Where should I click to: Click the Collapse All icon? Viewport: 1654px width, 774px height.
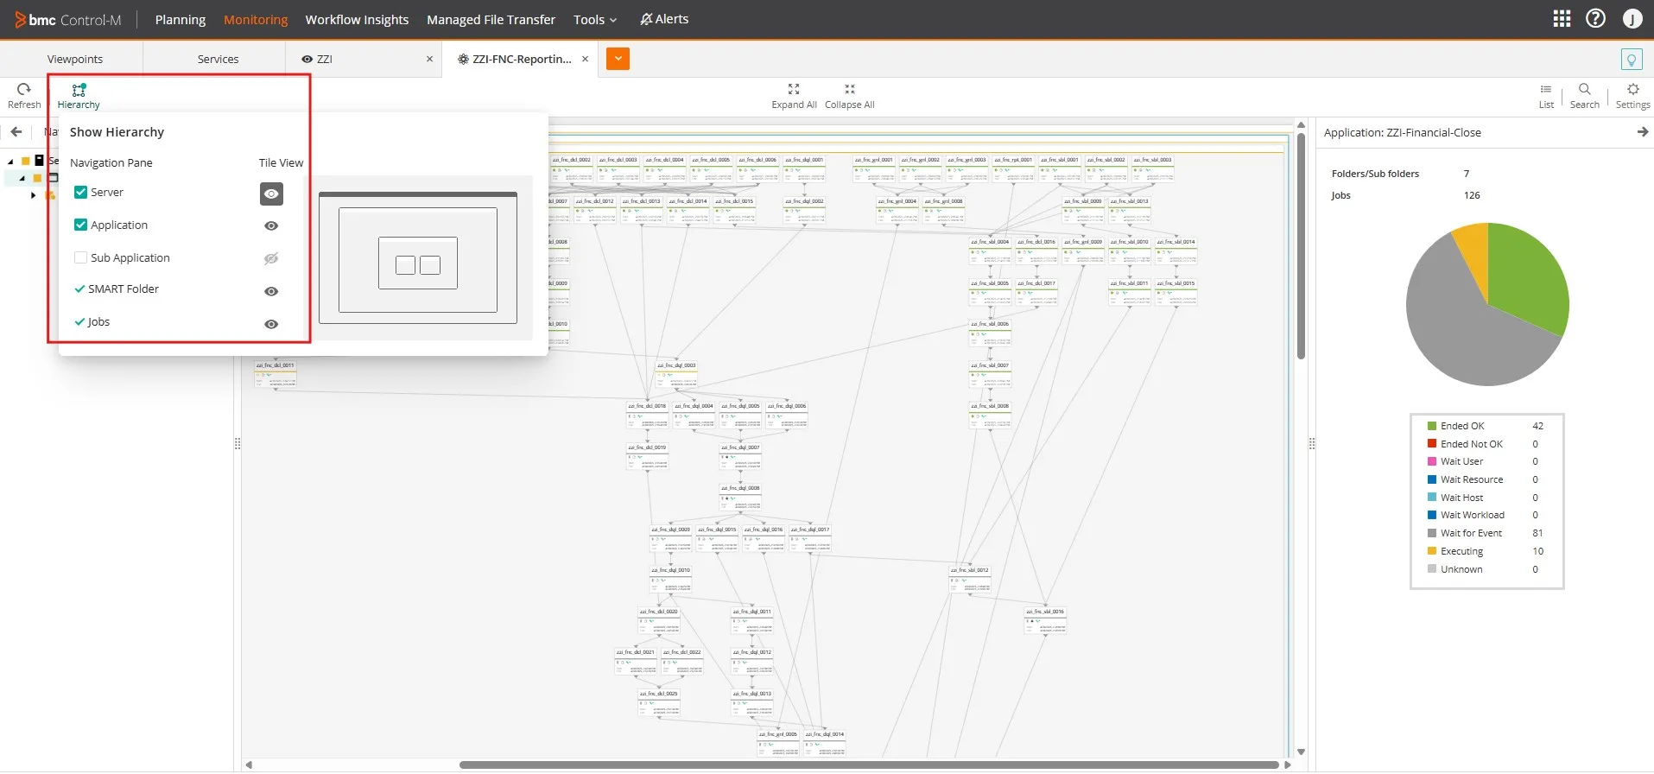click(x=850, y=89)
